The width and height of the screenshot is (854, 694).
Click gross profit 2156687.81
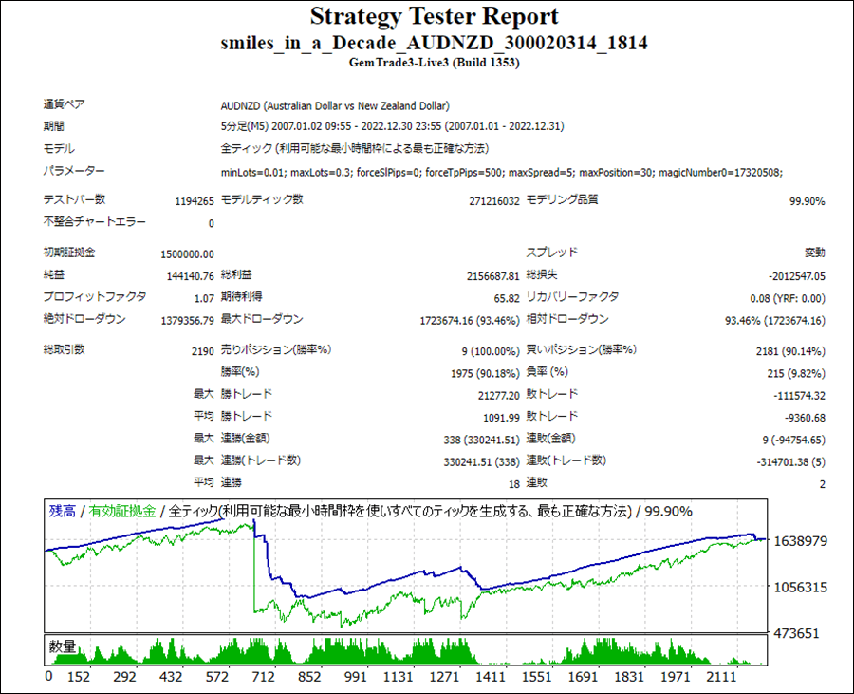(x=493, y=276)
